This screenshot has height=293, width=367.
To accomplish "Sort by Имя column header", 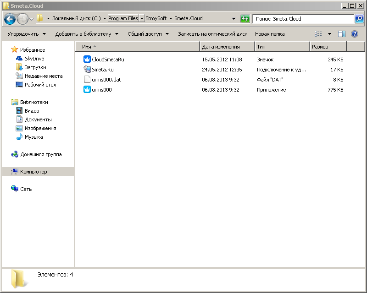I will tap(138, 47).
